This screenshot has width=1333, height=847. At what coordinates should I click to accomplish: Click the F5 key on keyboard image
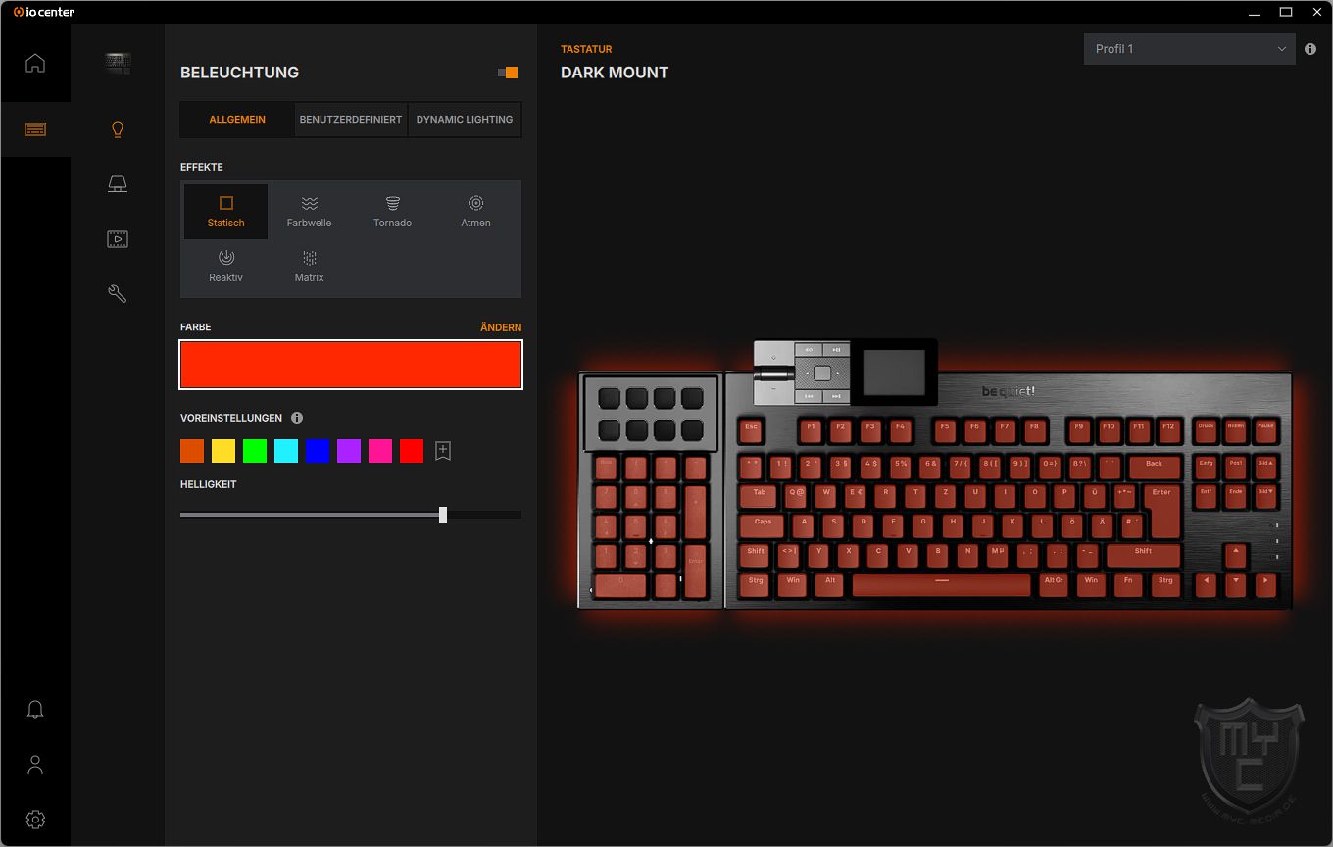pos(945,429)
